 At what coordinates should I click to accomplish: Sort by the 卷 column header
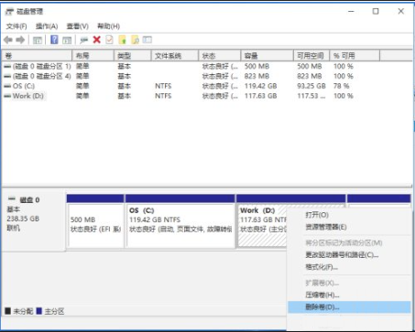tap(38, 56)
